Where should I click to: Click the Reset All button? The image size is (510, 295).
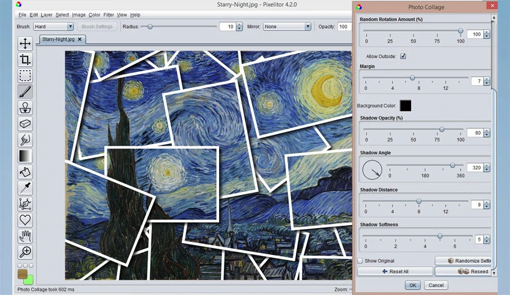[395, 271]
